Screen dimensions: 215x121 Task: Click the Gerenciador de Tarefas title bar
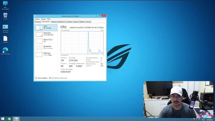(x=70, y=16)
